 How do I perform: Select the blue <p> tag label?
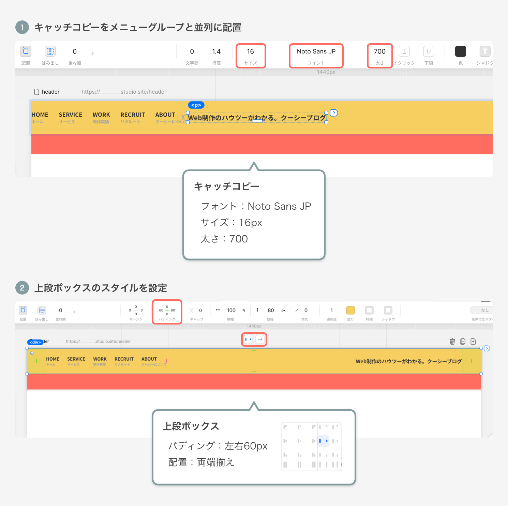click(196, 105)
